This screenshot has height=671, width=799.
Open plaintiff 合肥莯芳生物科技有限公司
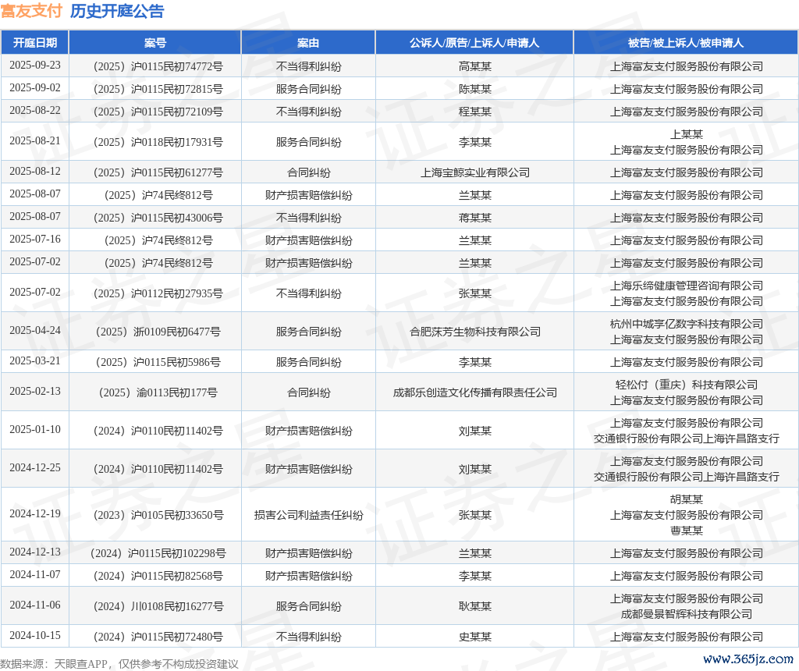[x=474, y=332]
